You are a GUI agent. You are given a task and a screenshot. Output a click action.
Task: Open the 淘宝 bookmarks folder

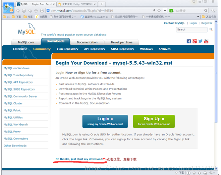28,17
